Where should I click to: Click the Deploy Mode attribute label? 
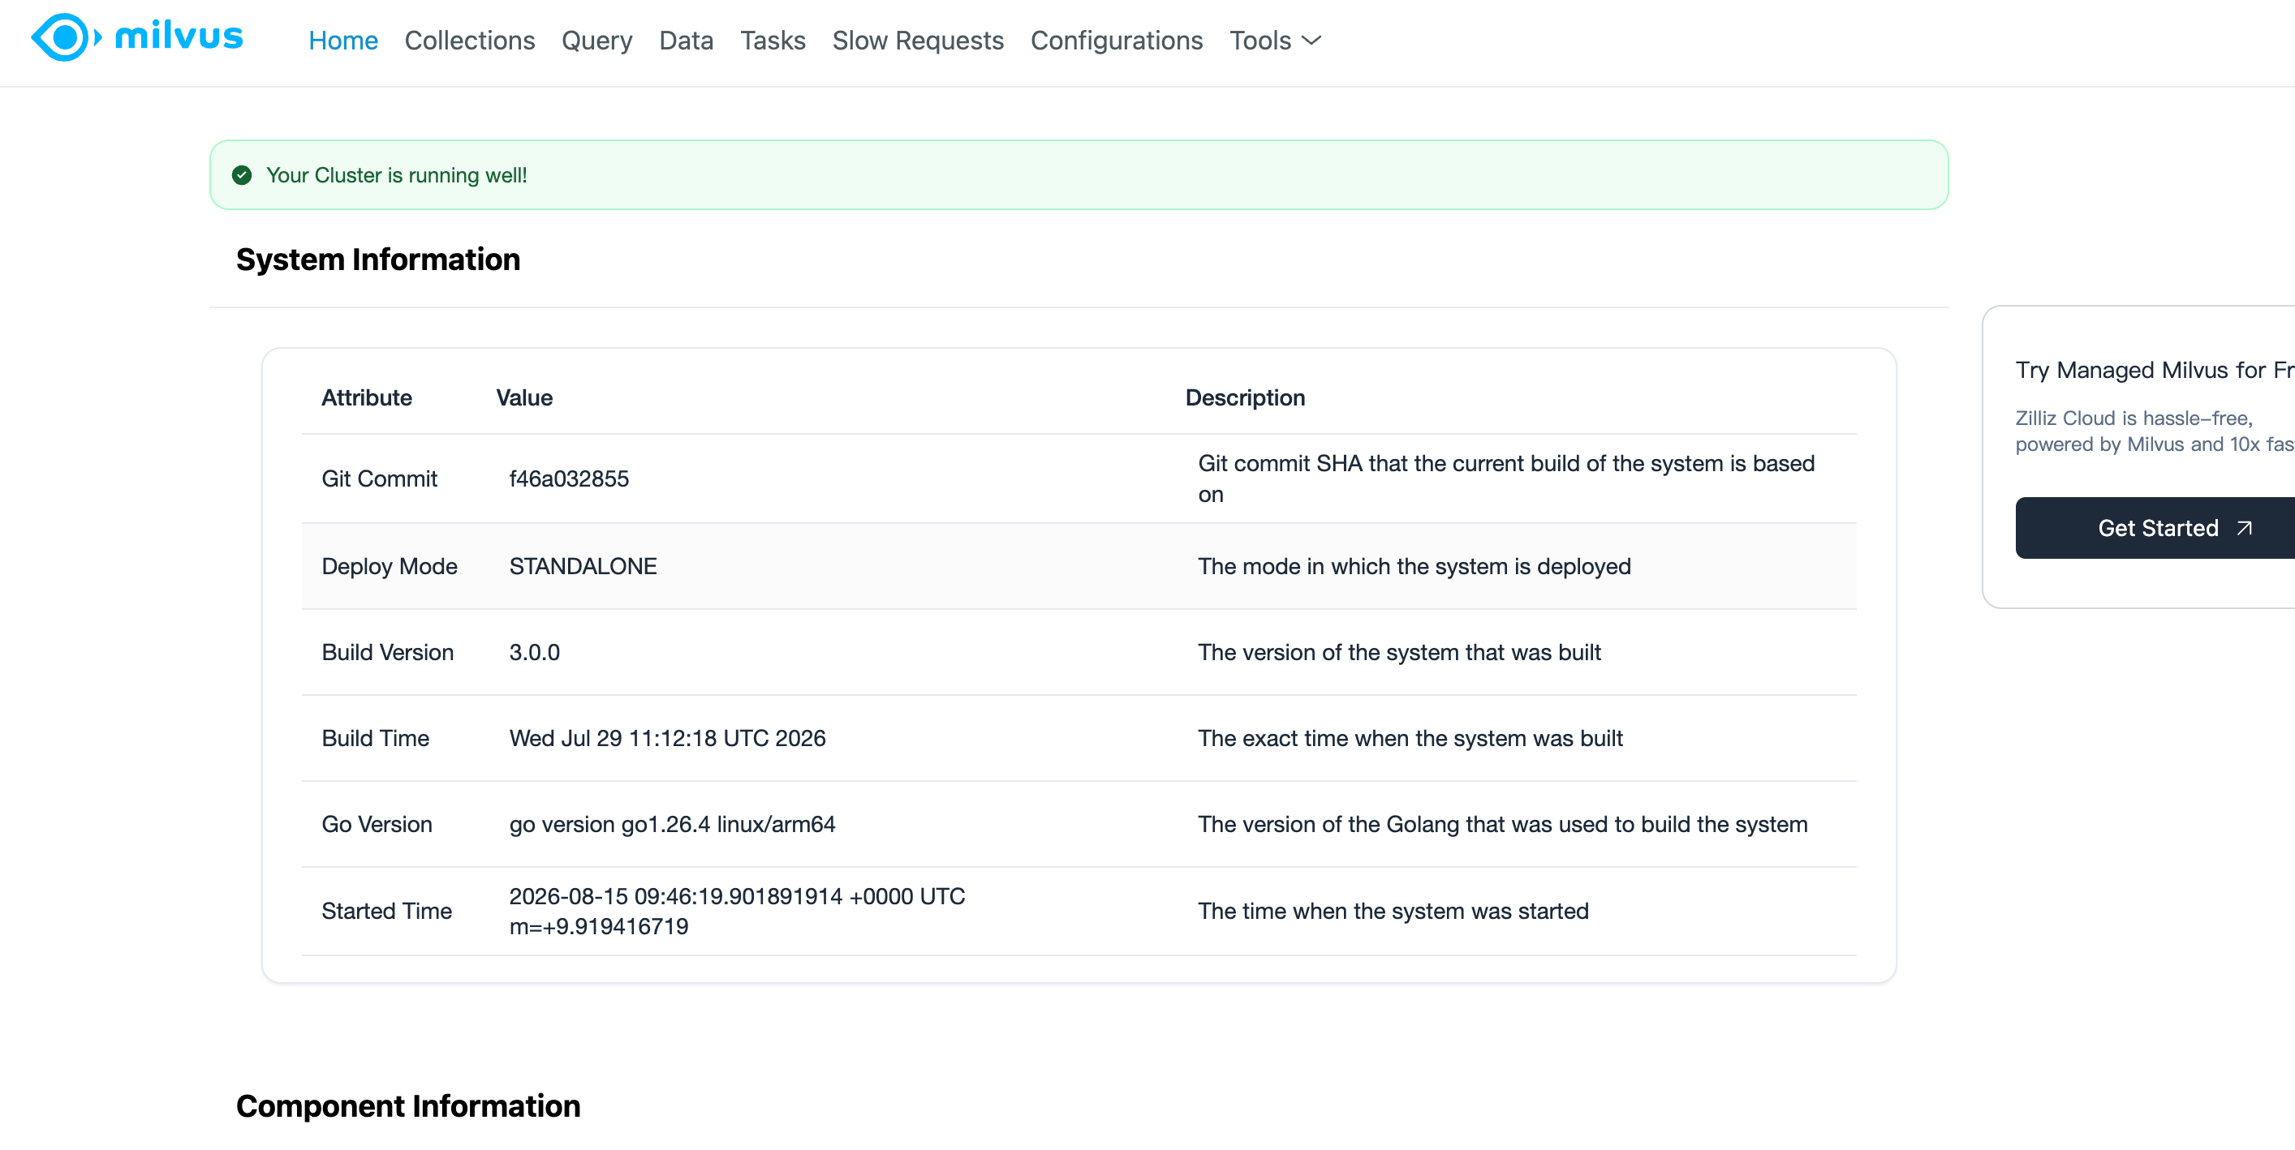click(390, 566)
